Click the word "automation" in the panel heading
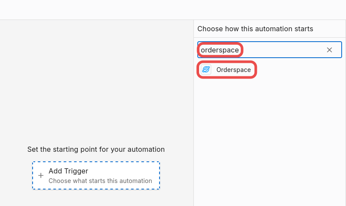Screen dimensions: 346x206 (x=264, y=29)
